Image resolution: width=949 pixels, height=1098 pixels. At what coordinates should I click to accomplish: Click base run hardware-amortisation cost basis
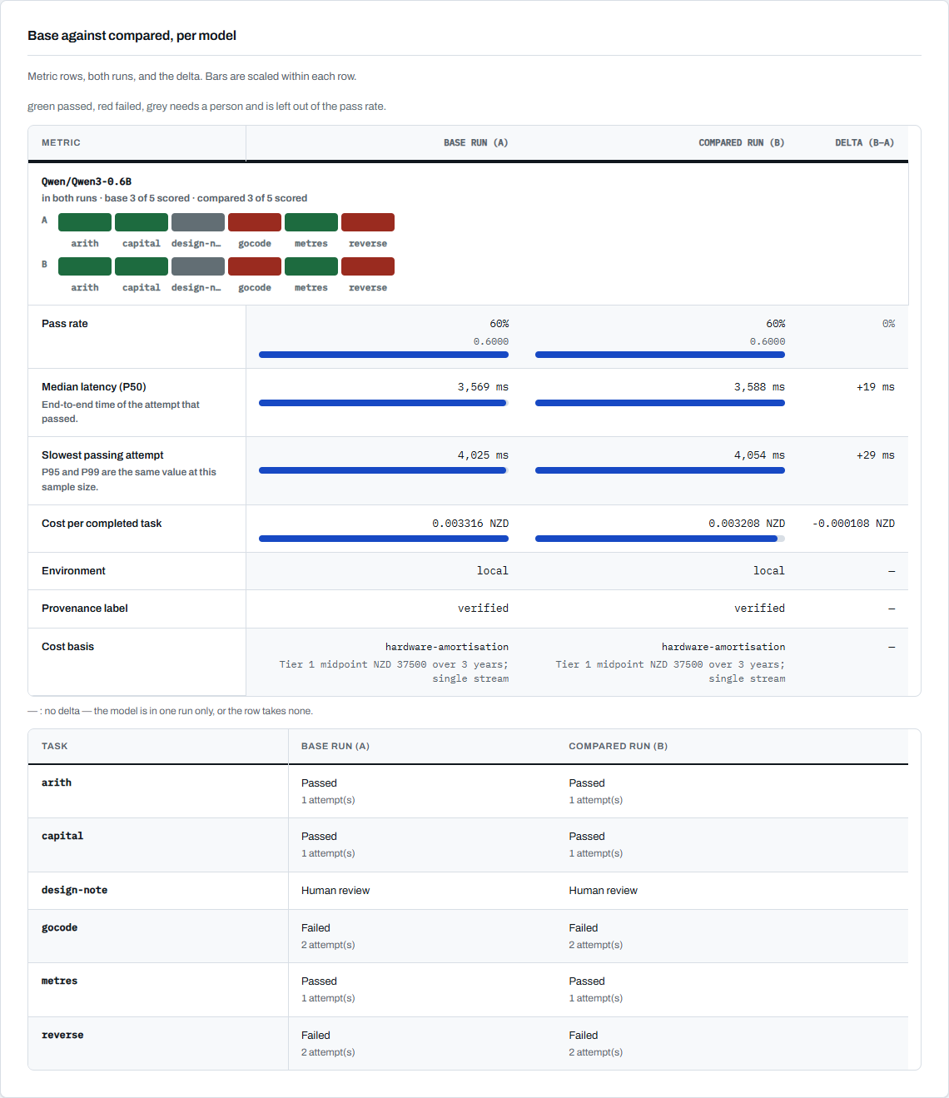pos(446,647)
